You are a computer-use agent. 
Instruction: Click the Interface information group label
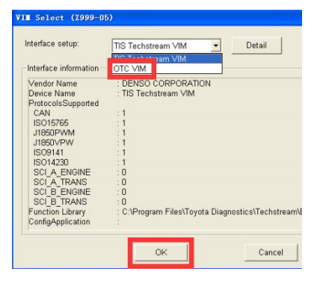[x=63, y=68]
